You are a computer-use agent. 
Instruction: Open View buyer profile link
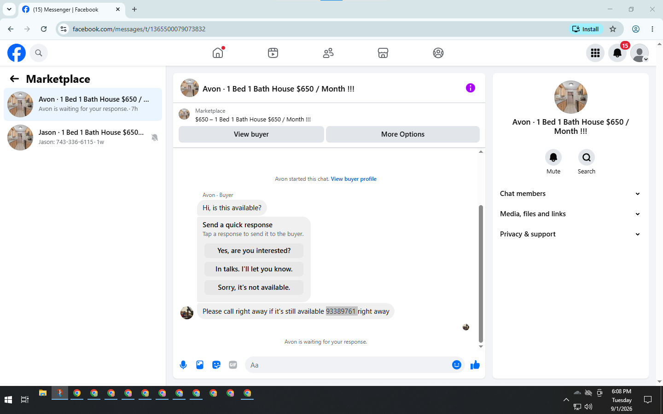click(x=354, y=179)
